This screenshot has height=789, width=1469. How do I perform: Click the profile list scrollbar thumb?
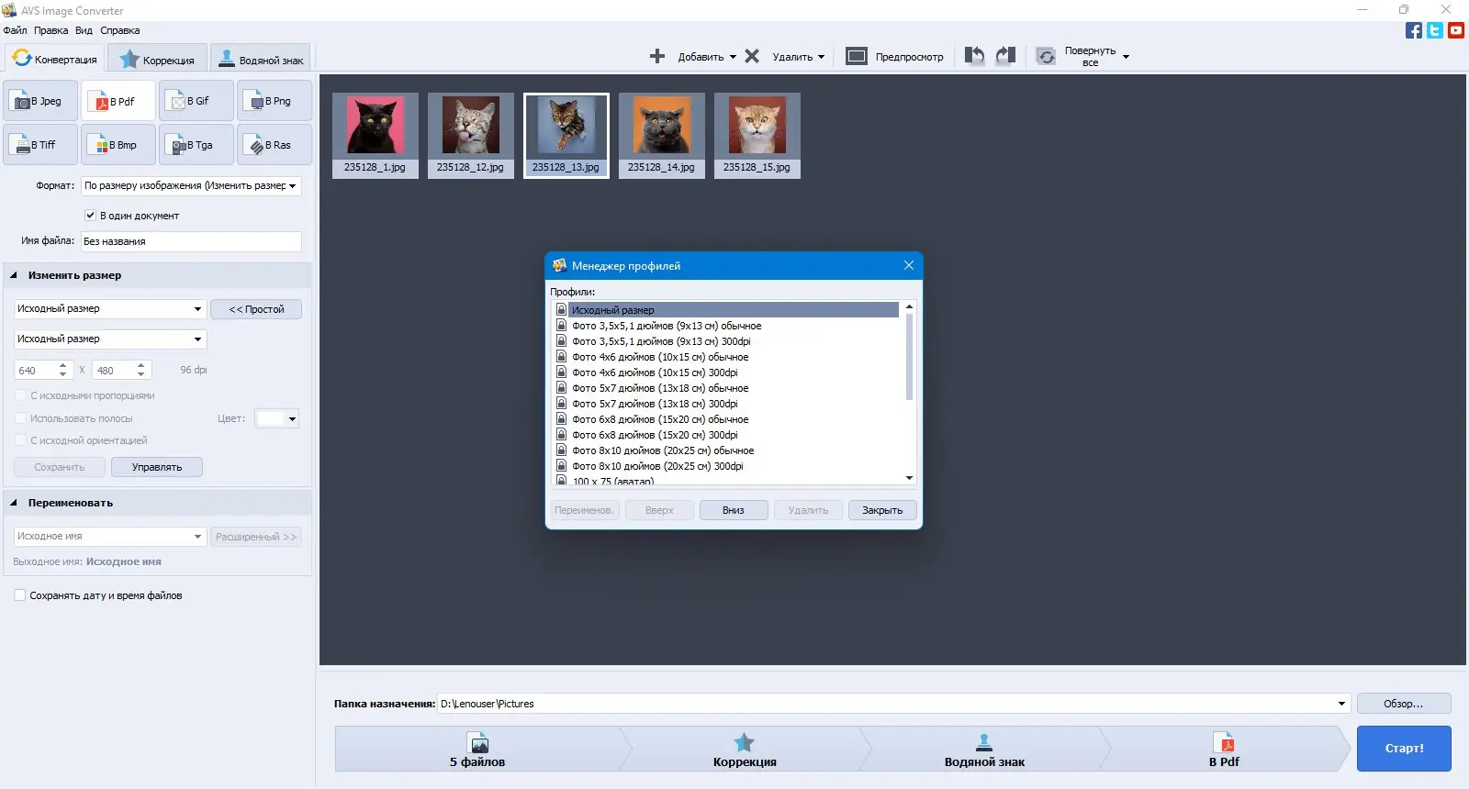[909, 357]
